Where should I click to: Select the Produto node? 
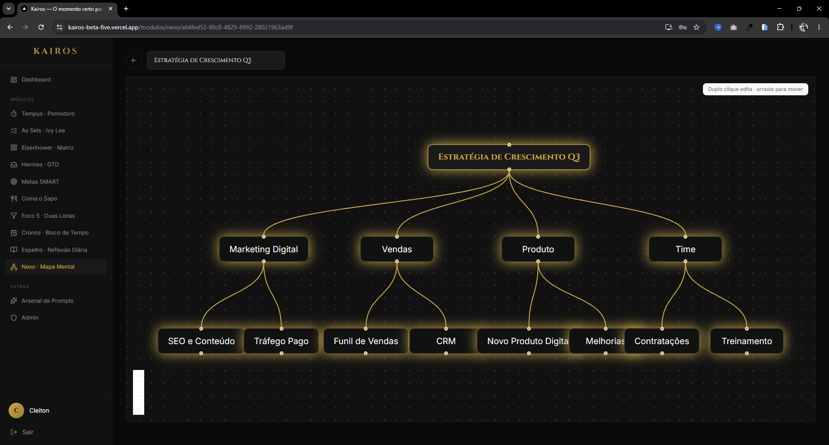tap(538, 249)
